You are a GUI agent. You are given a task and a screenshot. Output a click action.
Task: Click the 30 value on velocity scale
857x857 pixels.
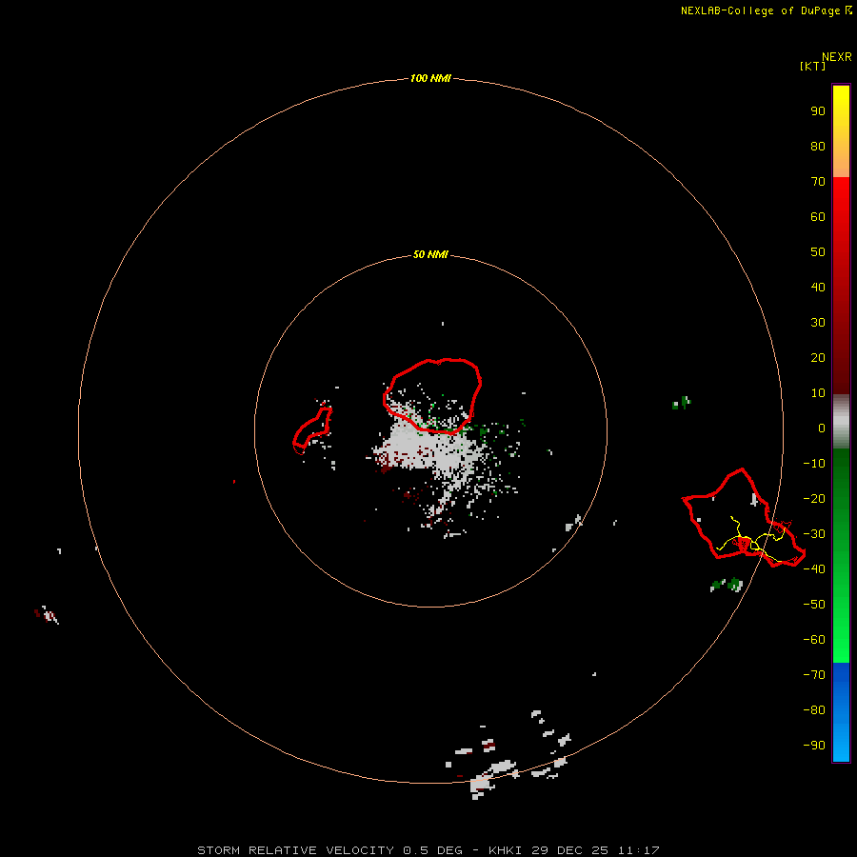pos(818,323)
